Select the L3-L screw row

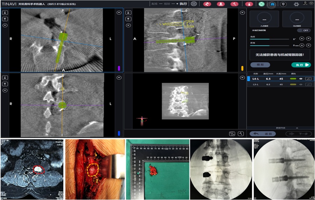pos(281,84)
